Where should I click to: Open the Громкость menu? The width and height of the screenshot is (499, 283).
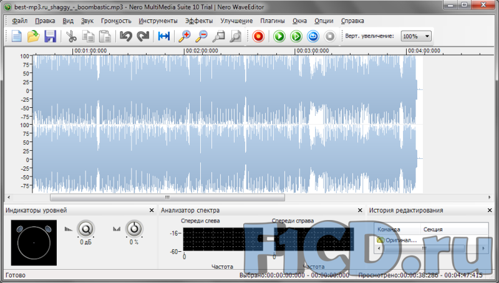pyautogui.click(x=116, y=21)
